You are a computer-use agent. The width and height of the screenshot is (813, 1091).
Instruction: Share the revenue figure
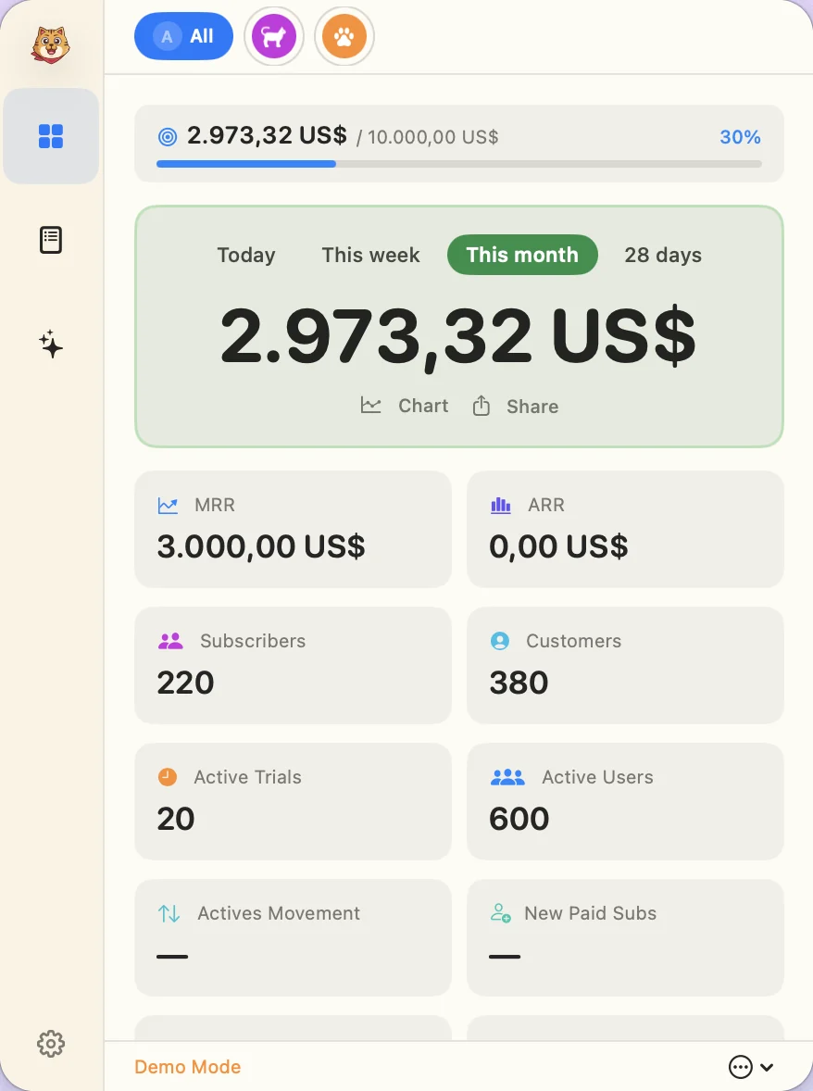(516, 406)
